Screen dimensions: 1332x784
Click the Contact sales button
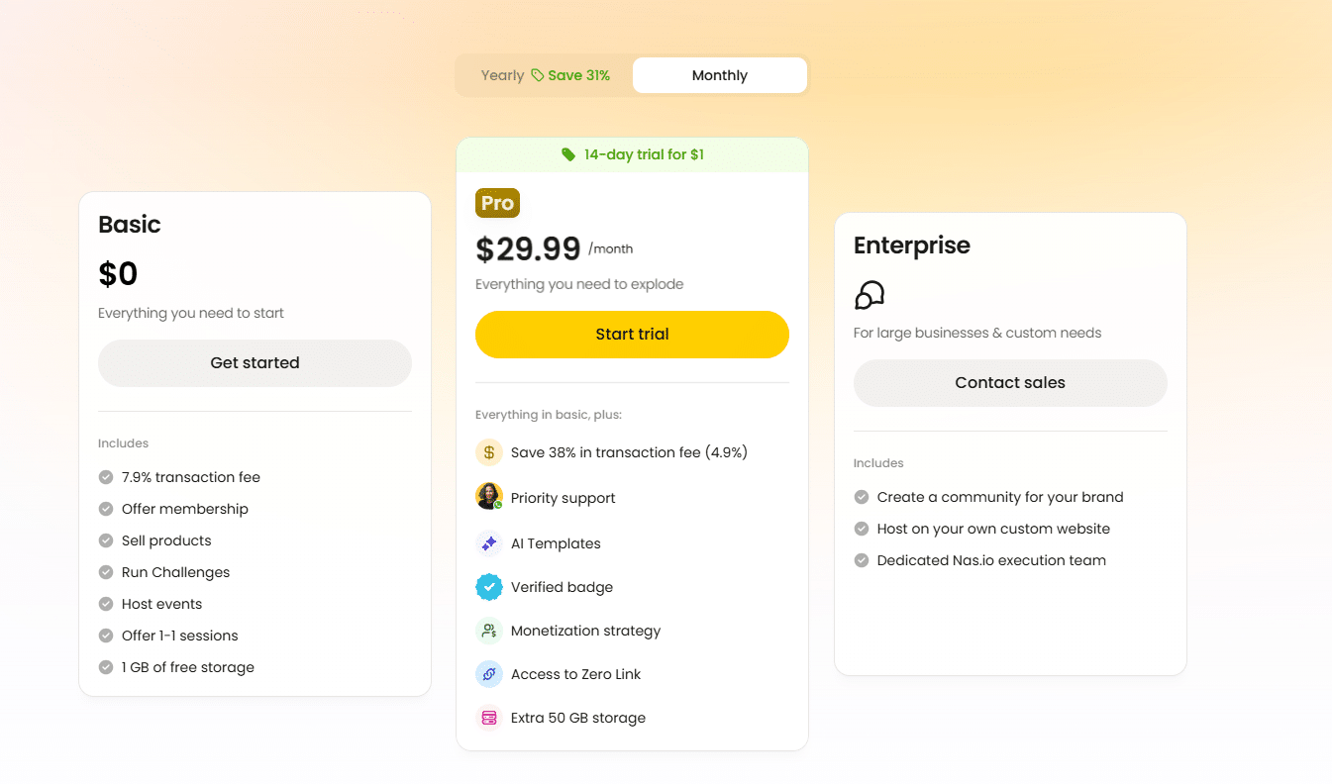[1010, 383]
